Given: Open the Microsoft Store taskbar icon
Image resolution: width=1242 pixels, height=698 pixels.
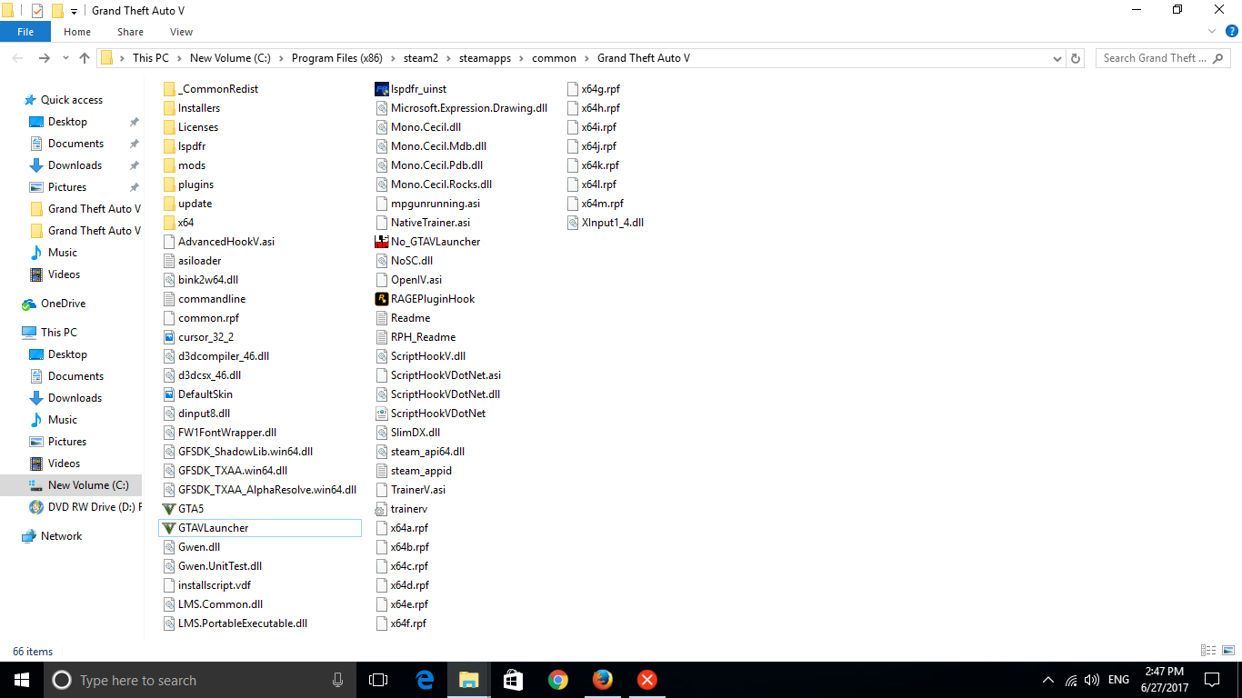Looking at the screenshot, I should click(x=513, y=680).
